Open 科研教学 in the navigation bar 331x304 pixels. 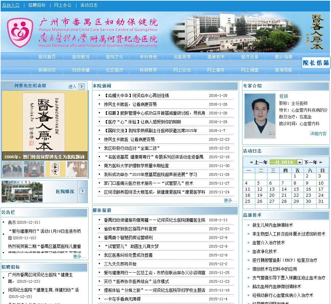pos(148,70)
